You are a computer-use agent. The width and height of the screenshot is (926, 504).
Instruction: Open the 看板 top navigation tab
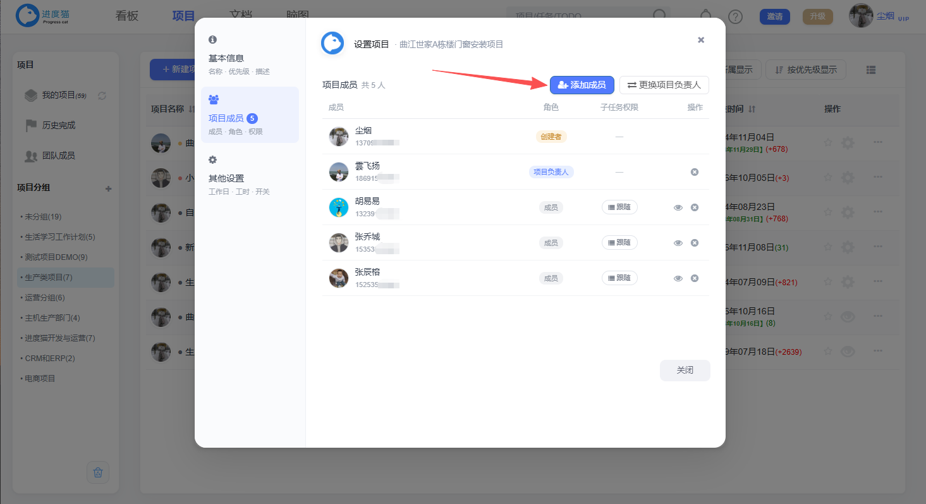pyautogui.click(x=127, y=16)
